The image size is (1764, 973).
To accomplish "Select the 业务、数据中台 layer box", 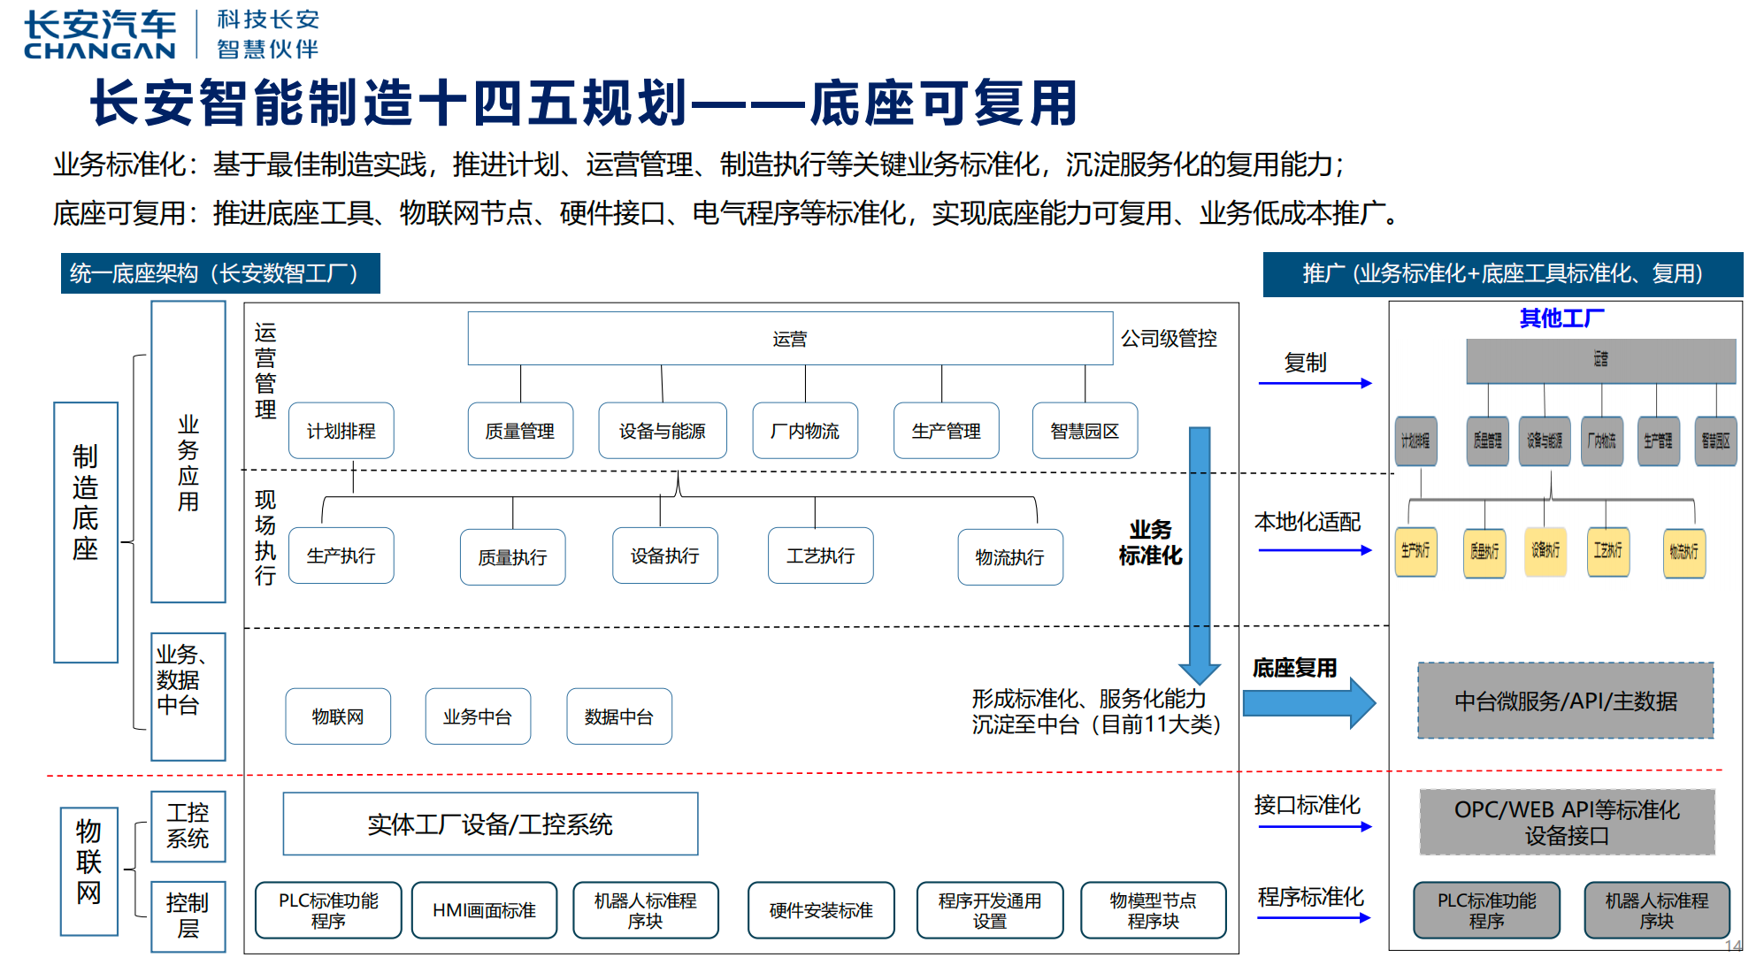I will point(188,696).
